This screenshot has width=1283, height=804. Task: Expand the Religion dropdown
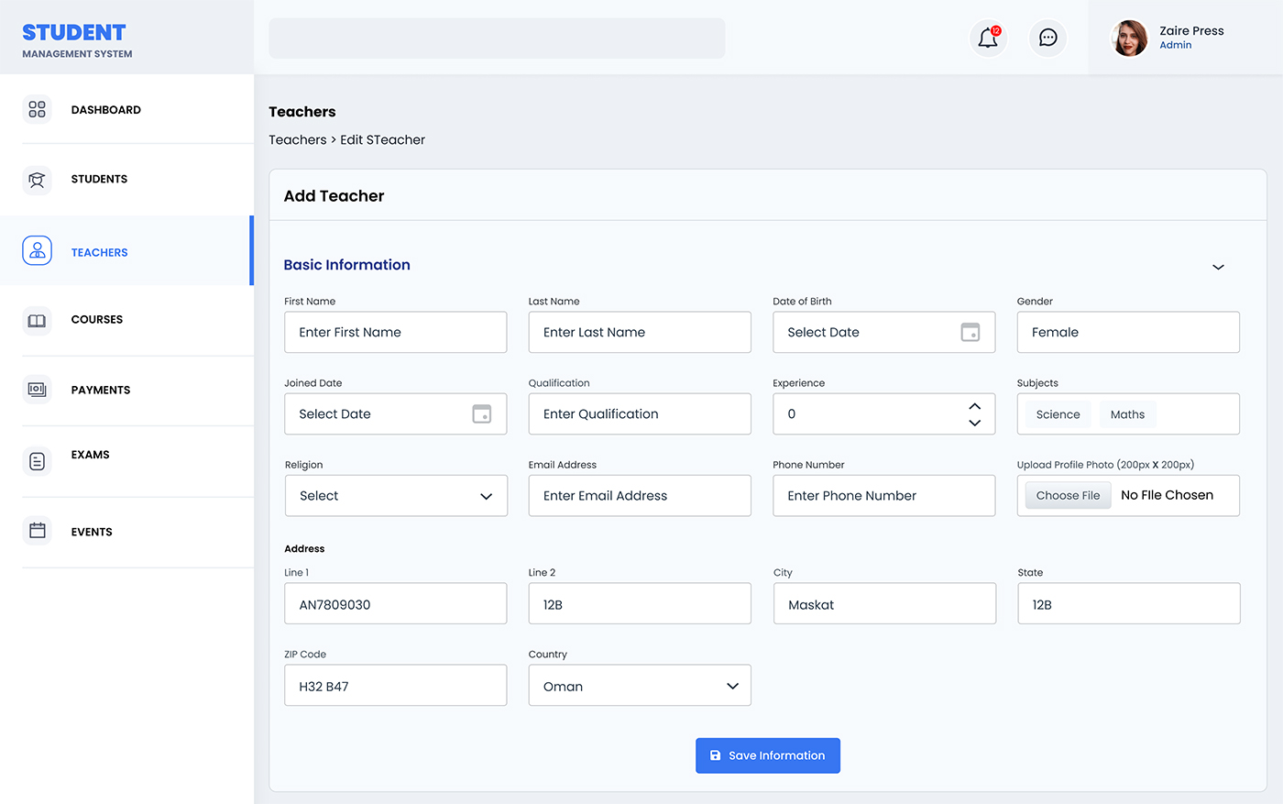[486, 496]
